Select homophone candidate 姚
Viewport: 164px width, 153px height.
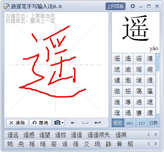(10, 144)
